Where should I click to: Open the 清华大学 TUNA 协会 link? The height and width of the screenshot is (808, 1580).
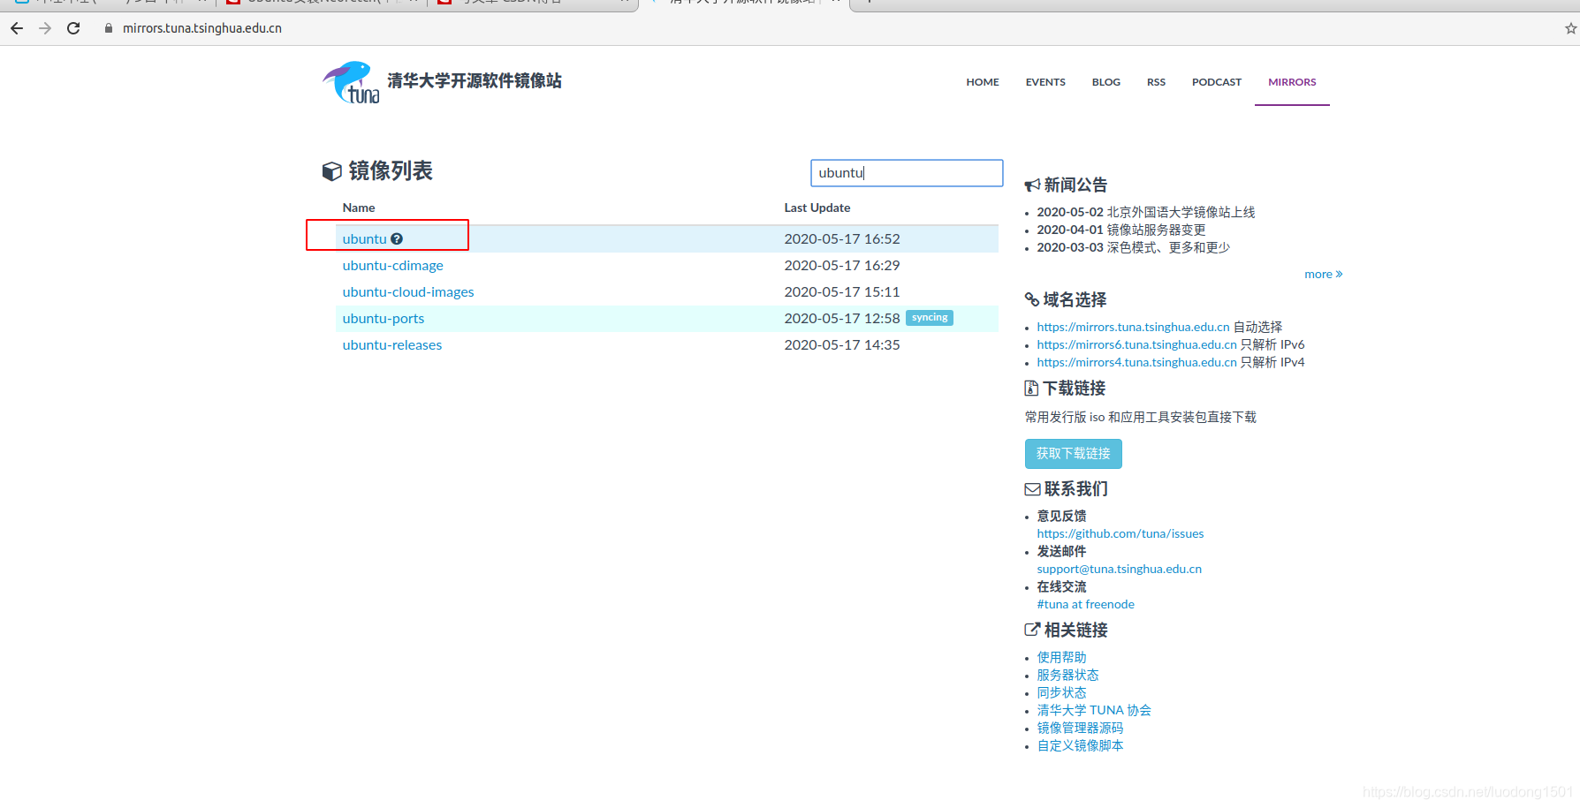coord(1094,710)
